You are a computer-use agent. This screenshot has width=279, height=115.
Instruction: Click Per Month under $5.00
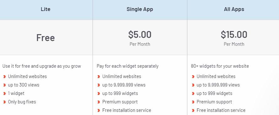tap(140, 44)
